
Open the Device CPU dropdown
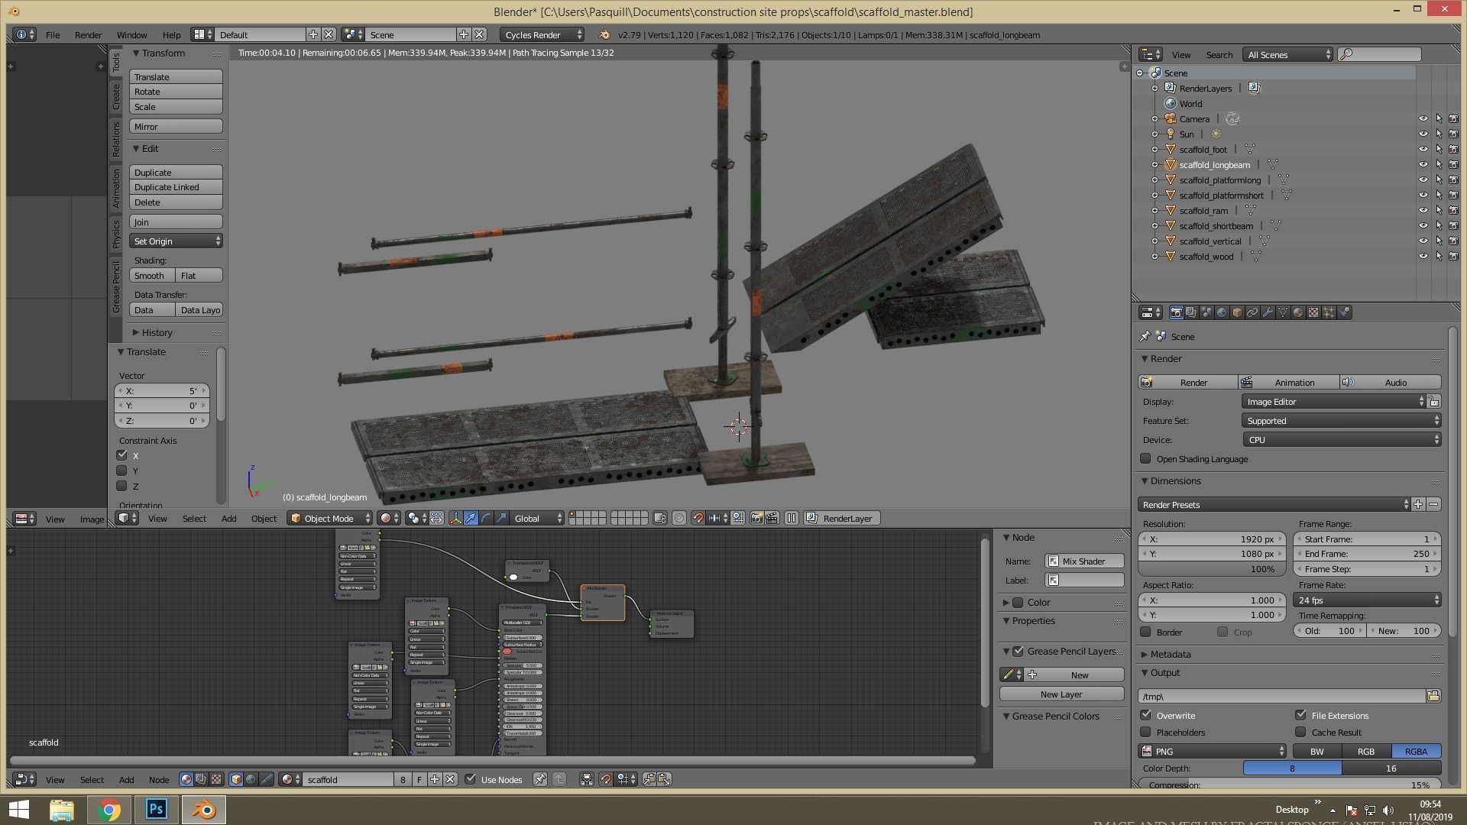coord(1341,440)
